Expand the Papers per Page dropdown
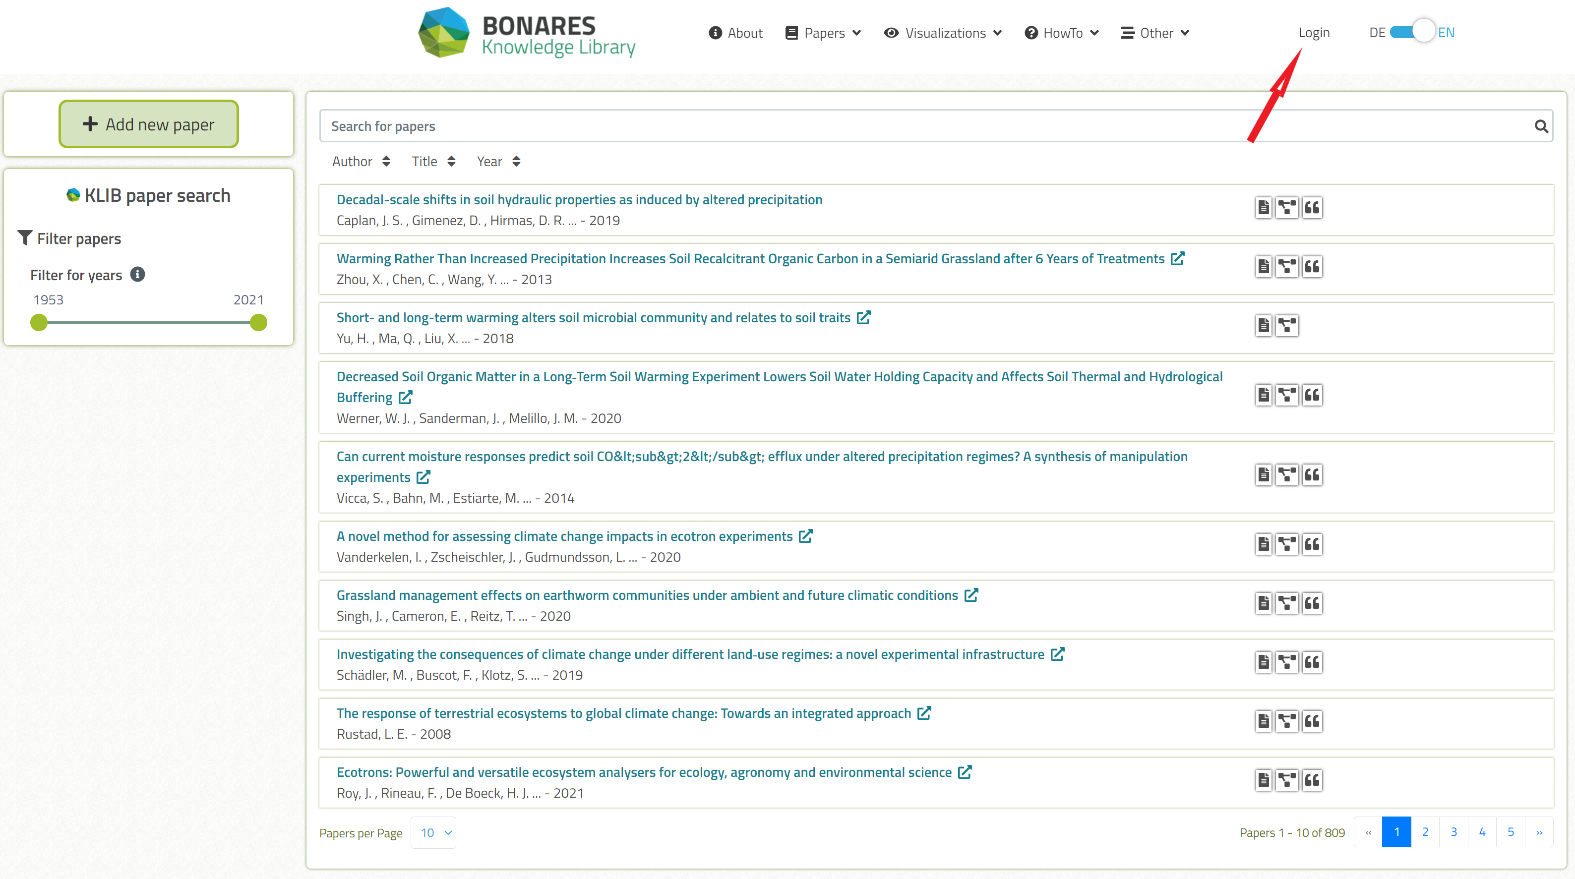The image size is (1575, 879). click(433, 832)
